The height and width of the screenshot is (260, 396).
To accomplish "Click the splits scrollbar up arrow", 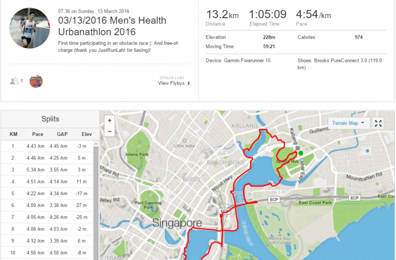I will click(96, 144).
